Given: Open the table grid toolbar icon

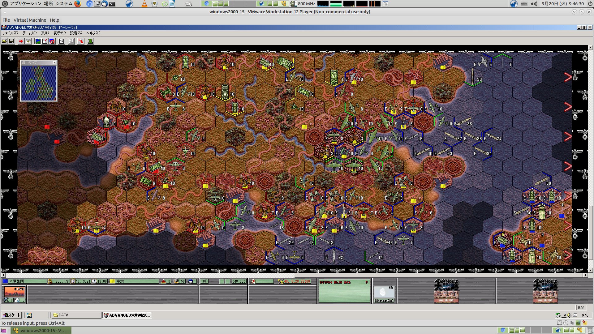Looking at the screenshot, I should [62, 41].
